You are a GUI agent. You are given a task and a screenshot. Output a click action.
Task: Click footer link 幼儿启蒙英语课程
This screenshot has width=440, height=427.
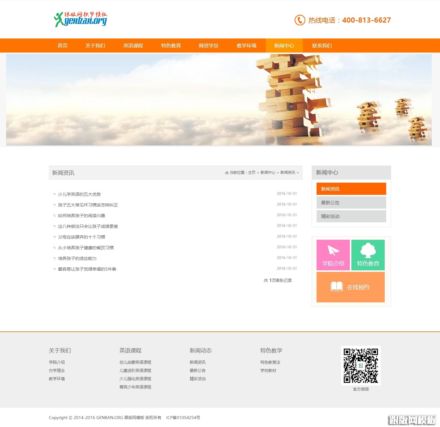(x=135, y=362)
